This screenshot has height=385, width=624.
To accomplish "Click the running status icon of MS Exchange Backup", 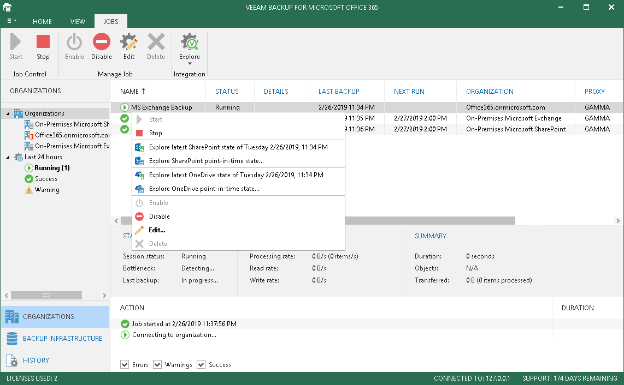I will click(x=125, y=107).
